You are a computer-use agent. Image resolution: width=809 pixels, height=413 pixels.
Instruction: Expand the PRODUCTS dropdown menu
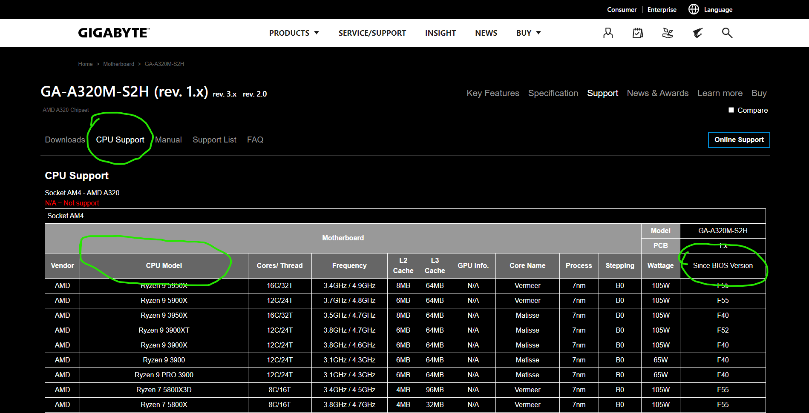pos(294,33)
